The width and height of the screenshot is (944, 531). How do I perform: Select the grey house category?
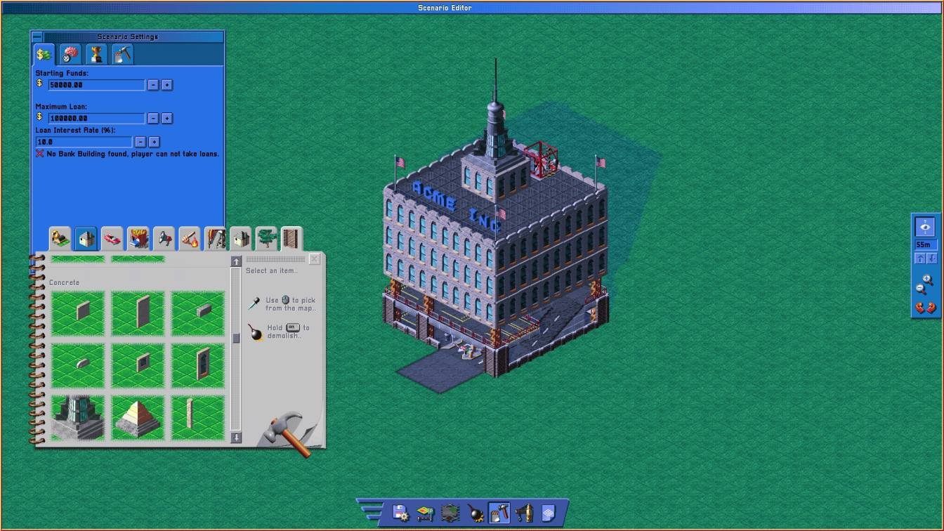coord(241,239)
